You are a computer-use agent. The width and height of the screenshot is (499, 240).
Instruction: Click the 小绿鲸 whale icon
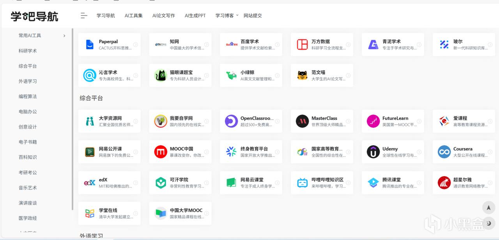(232, 75)
